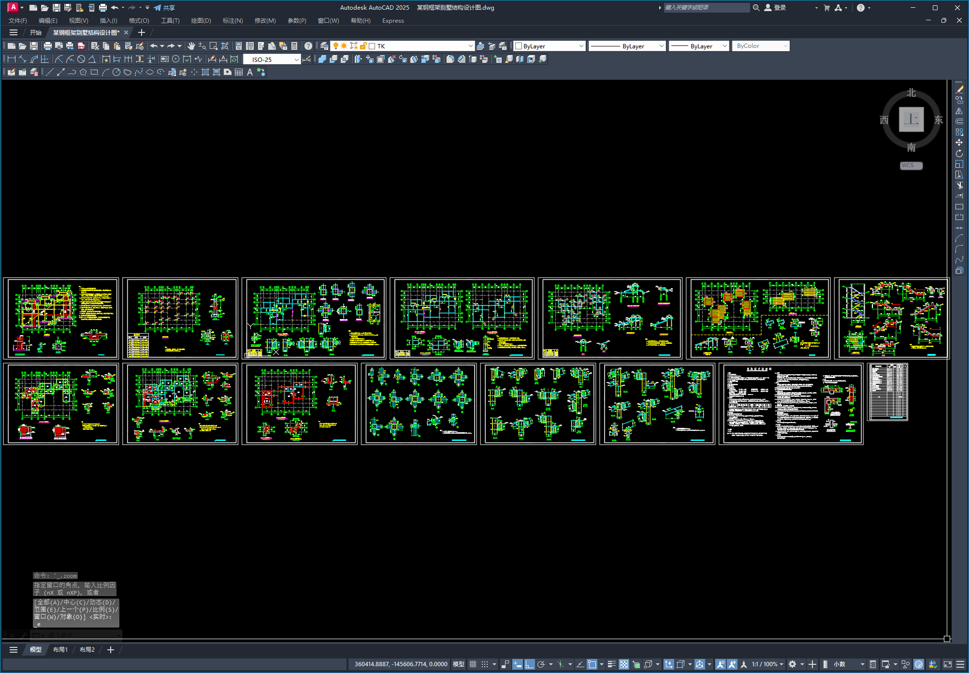Expand the TK layer dropdown
The height and width of the screenshot is (673, 969).
coord(470,46)
